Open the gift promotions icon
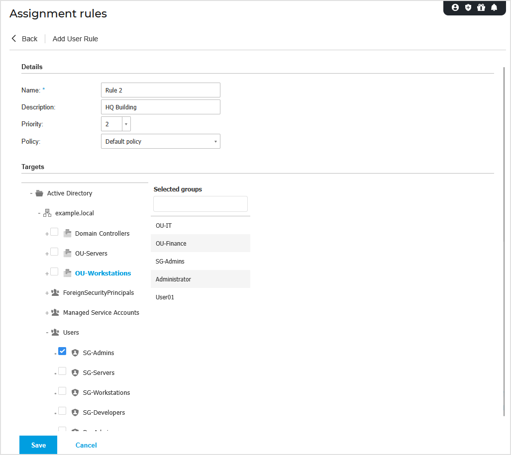The image size is (511, 455). coord(481,7)
